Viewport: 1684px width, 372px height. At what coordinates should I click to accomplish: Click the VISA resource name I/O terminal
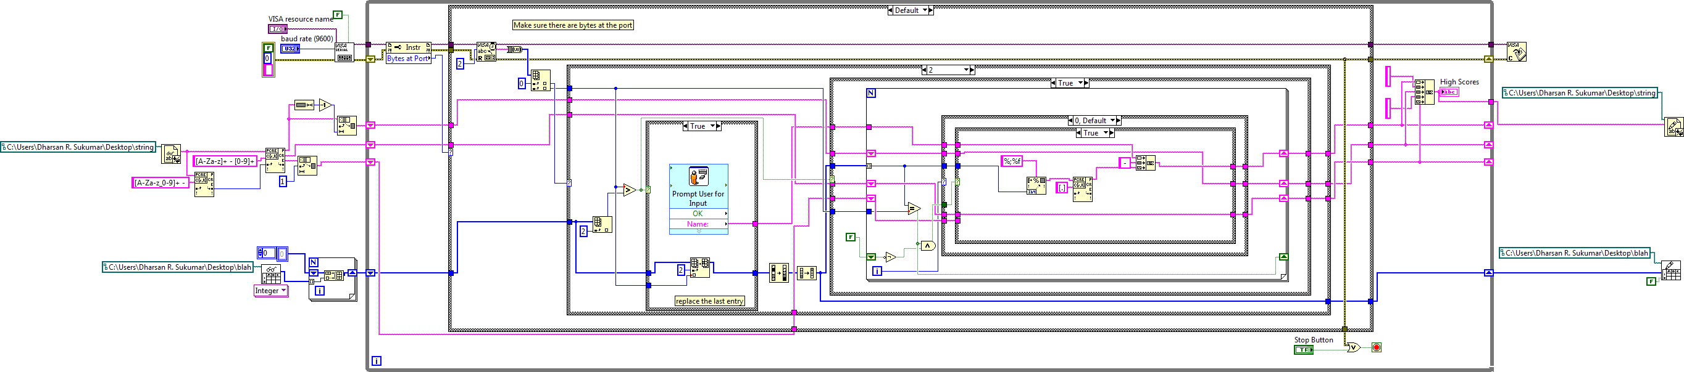click(278, 29)
